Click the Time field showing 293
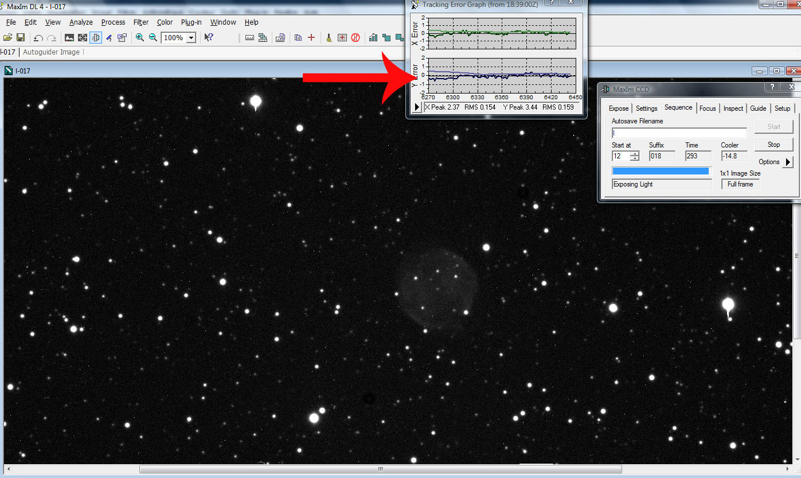 698,156
